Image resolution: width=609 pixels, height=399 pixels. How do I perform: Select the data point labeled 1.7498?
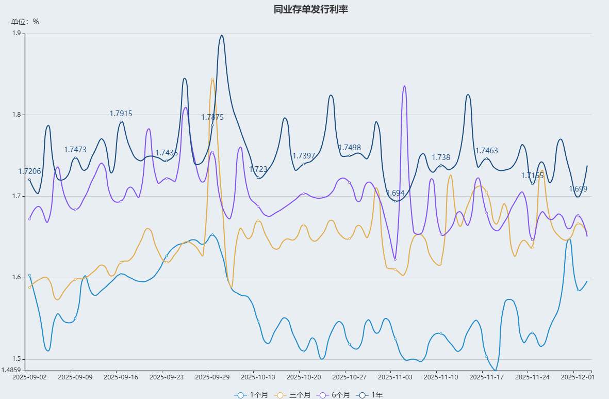349,155
